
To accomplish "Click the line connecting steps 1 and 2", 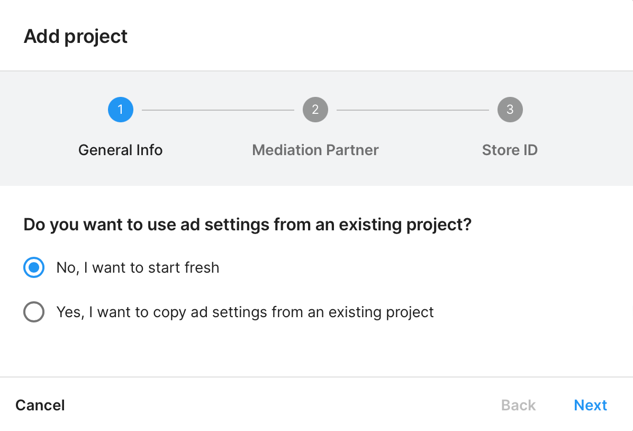I will (218, 110).
